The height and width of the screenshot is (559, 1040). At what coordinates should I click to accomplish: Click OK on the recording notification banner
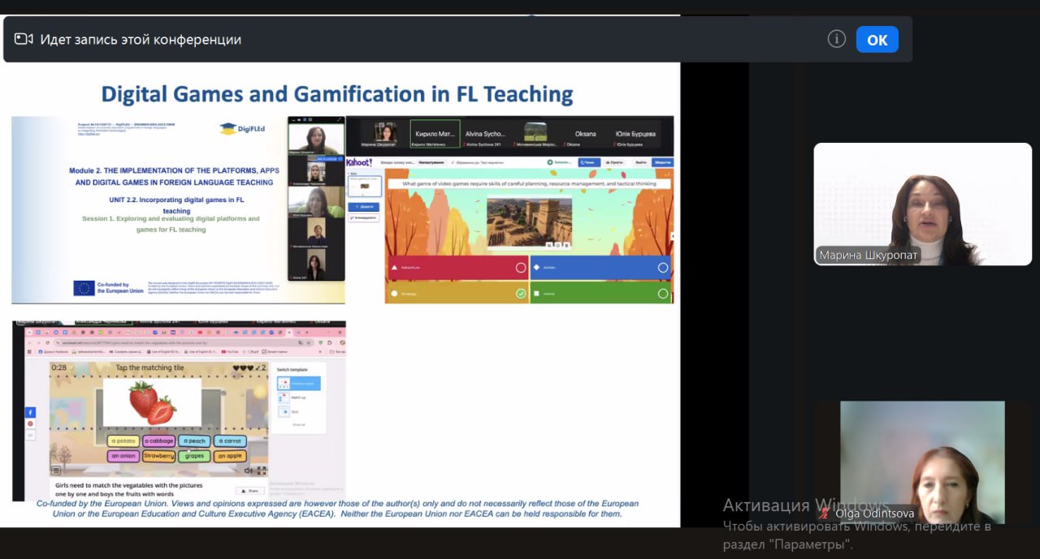877,40
